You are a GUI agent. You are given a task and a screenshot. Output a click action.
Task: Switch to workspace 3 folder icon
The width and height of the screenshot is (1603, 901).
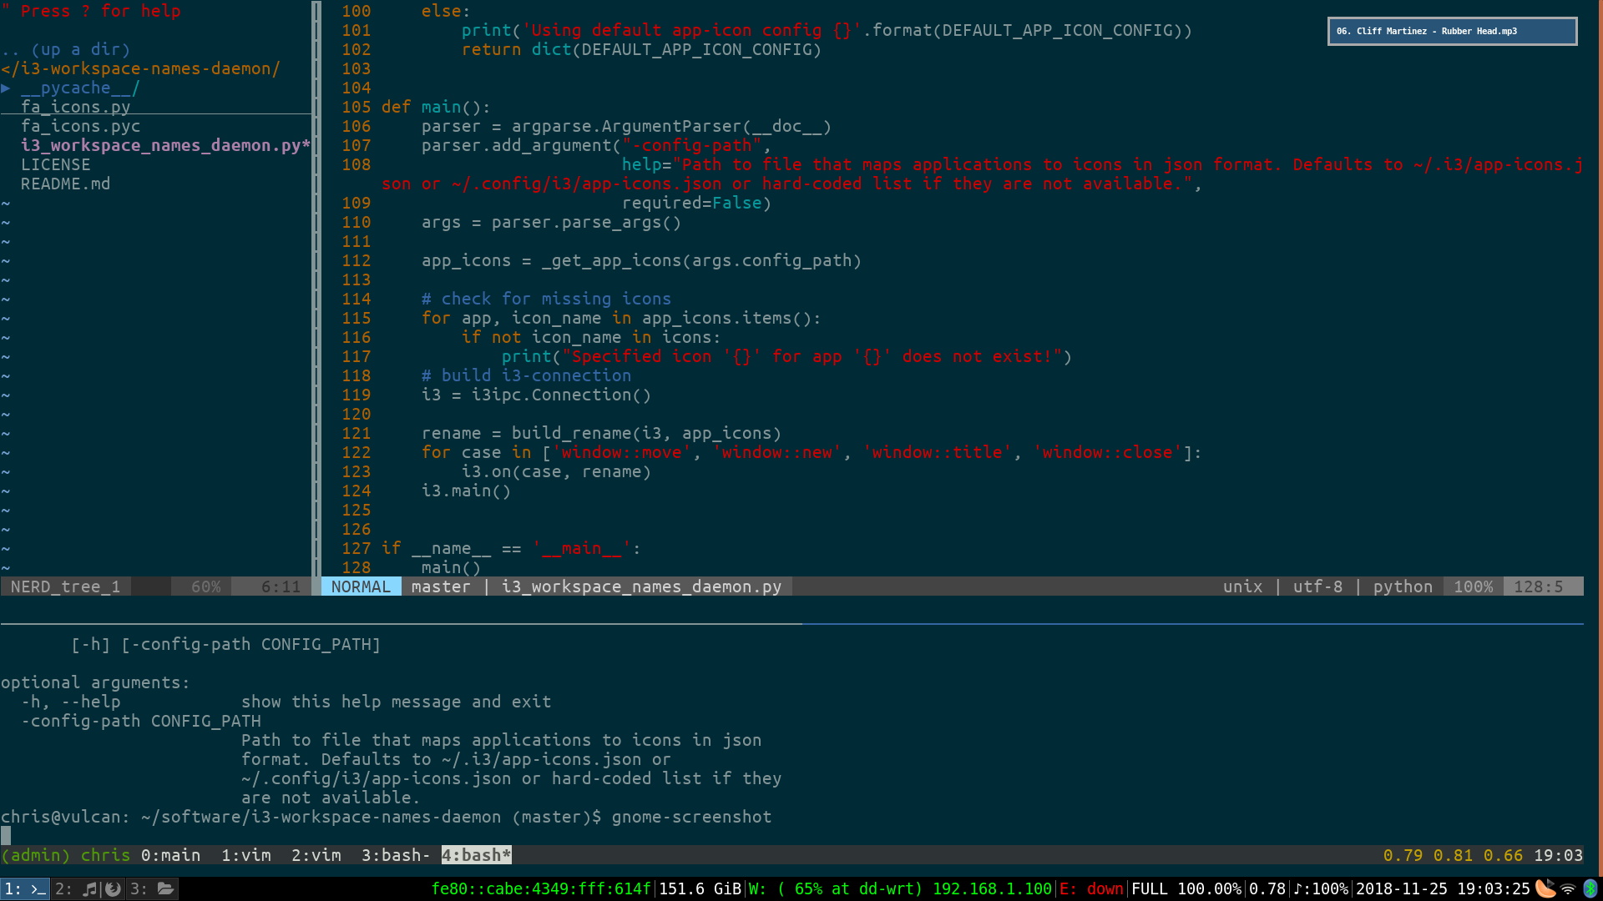[x=153, y=889]
